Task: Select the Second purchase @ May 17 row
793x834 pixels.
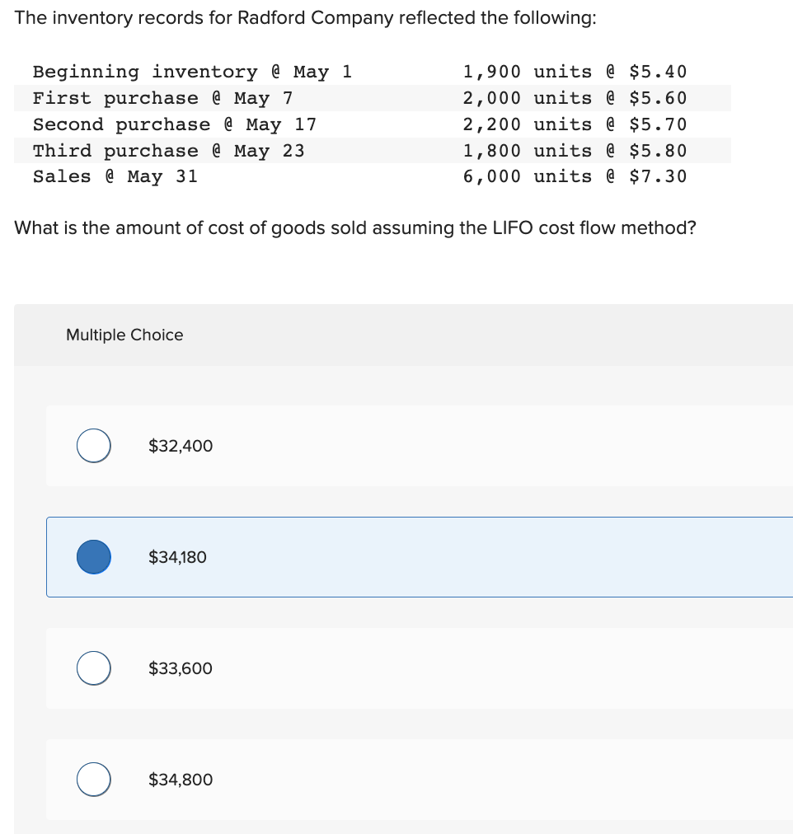Action: pyautogui.click(x=371, y=124)
